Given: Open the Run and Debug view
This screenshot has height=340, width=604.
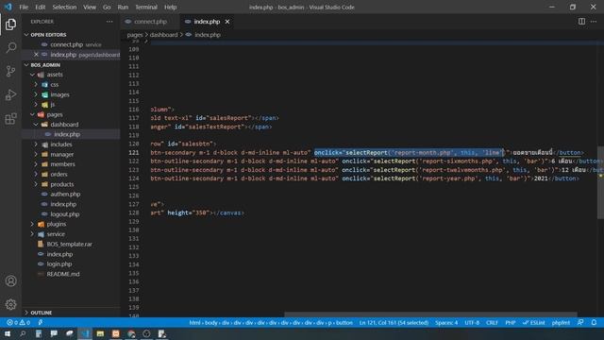Looking at the screenshot, I should [x=10, y=94].
